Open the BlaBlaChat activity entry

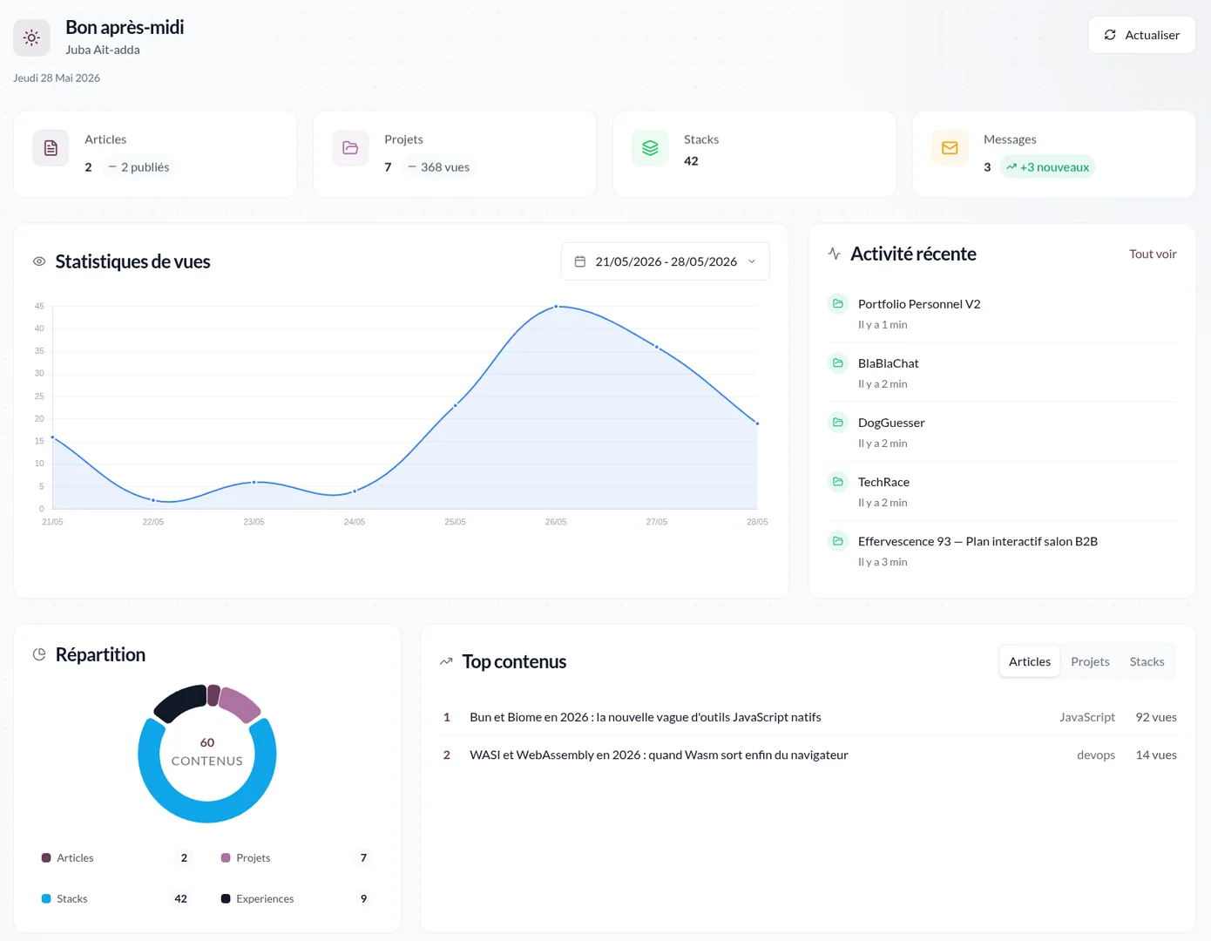click(x=1002, y=372)
